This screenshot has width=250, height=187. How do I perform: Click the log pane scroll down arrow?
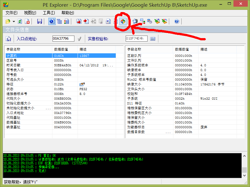(x=244, y=175)
